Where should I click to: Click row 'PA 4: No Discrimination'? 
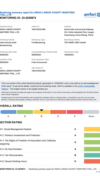[x=50, y=149]
